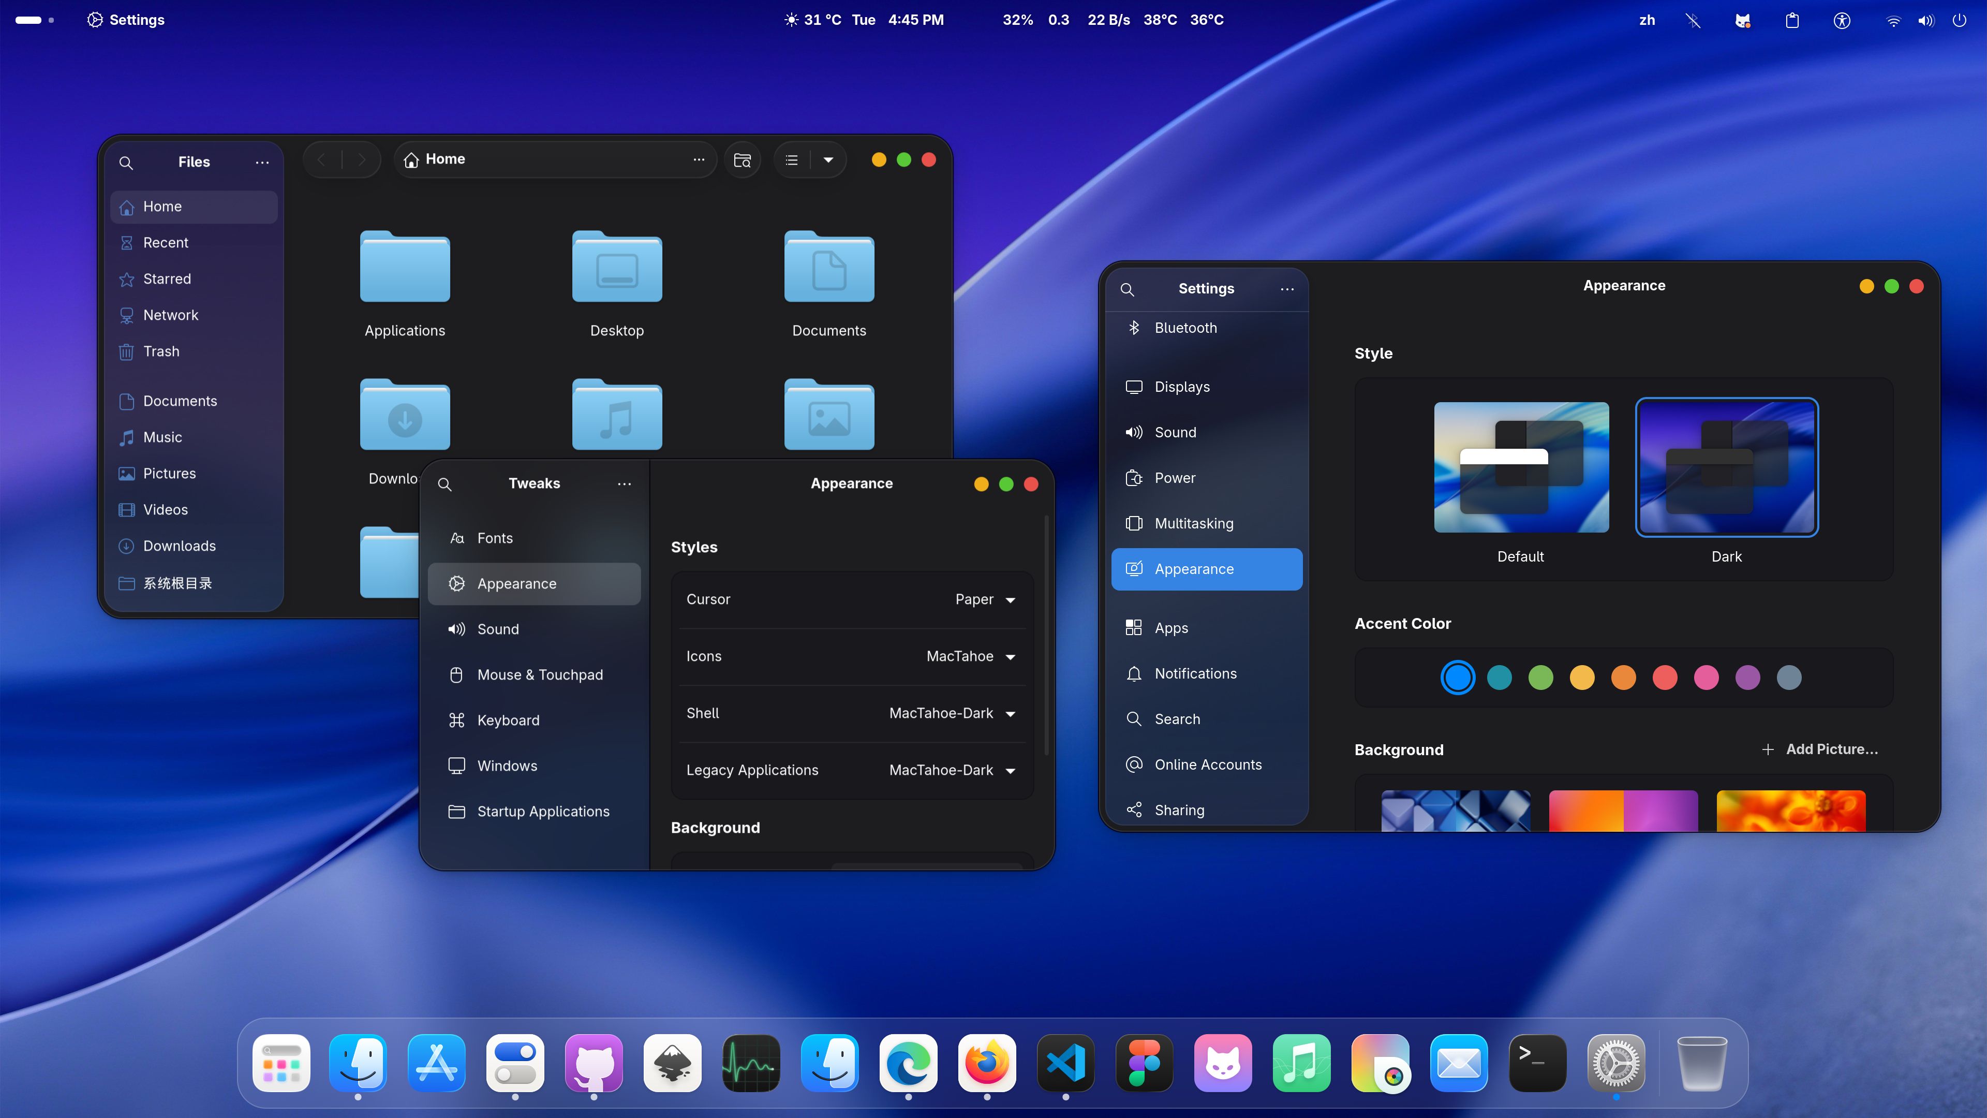Go to Notifications in Settings sidebar
This screenshot has height=1118, width=1987.
1195,673
